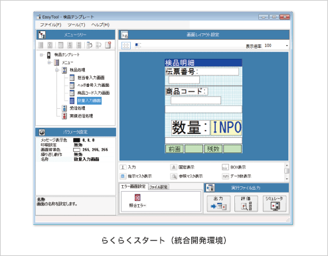The height and width of the screenshot is (256, 328).
Task: Select the 固定表示 component in the palette
Action: (x=183, y=167)
